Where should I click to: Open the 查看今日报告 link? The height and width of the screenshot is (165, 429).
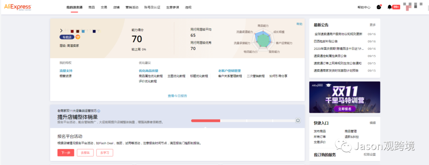point(177,96)
